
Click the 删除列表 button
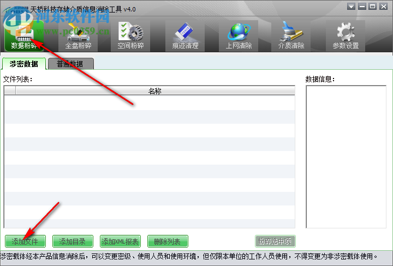point(168,241)
